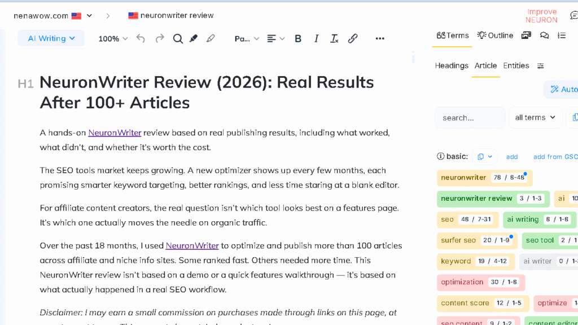Open the all terms filter

(x=535, y=117)
